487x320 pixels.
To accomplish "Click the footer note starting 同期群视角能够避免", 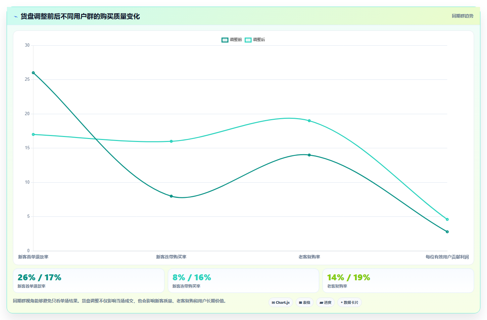I will point(120,301).
